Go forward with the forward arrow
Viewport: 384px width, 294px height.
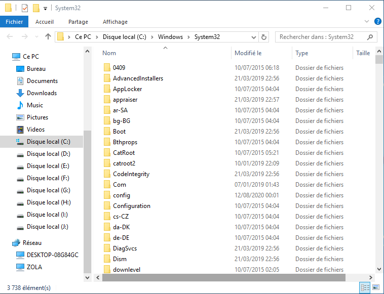pos(24,37)
